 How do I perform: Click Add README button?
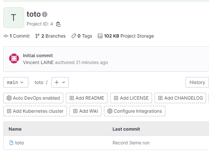(x=87, y=98)
